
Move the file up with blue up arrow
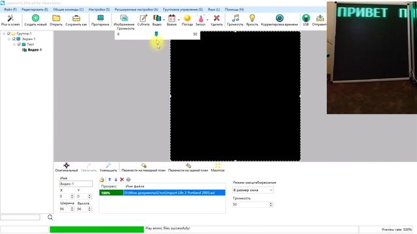(x=109, y=179)
